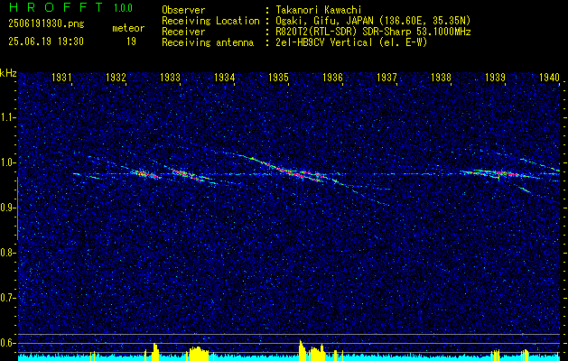Click the 1940 time axis marker
This screenshot has height=361, width=568.
click(550, 78)
